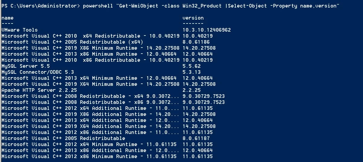Click the Visual C++ 2008 Redistributable x64 row

[x=91, y=96]
